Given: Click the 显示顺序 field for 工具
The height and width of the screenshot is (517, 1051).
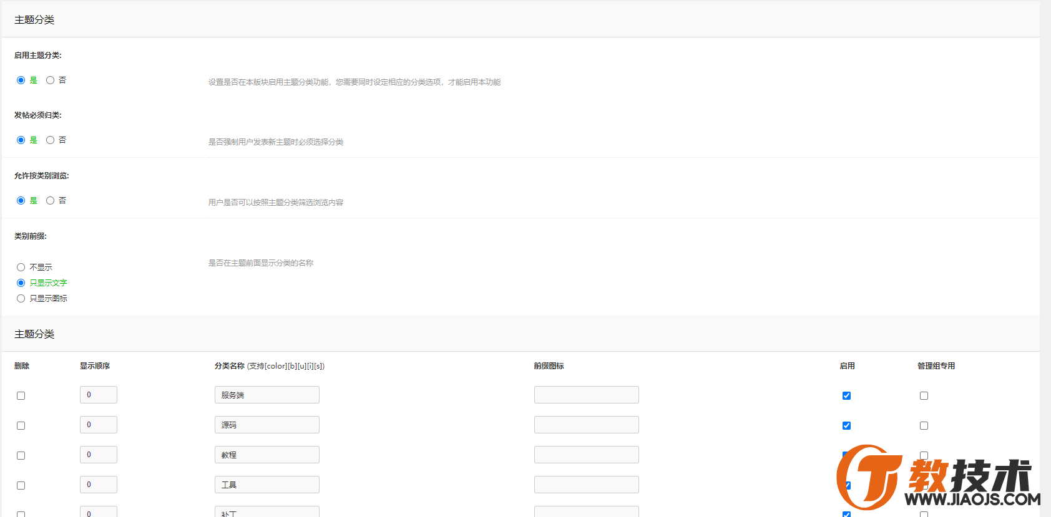Looking at the screenshot, I should click(x=99, y=485).
